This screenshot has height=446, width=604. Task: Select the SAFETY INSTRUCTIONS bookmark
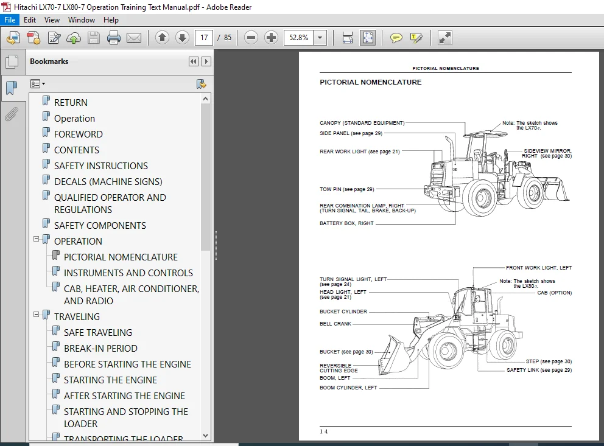[x=101, y=166]
